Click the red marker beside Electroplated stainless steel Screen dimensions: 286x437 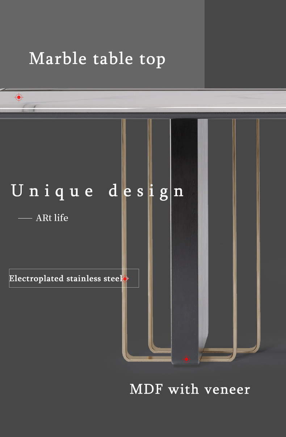pyautogui.click(x=125, y=279)
